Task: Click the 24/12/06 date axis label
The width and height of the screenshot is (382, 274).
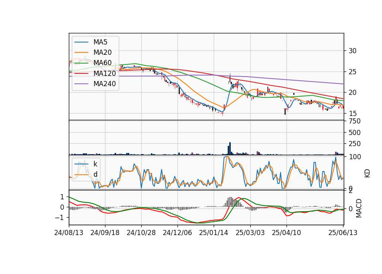Action: click(177, 233)
